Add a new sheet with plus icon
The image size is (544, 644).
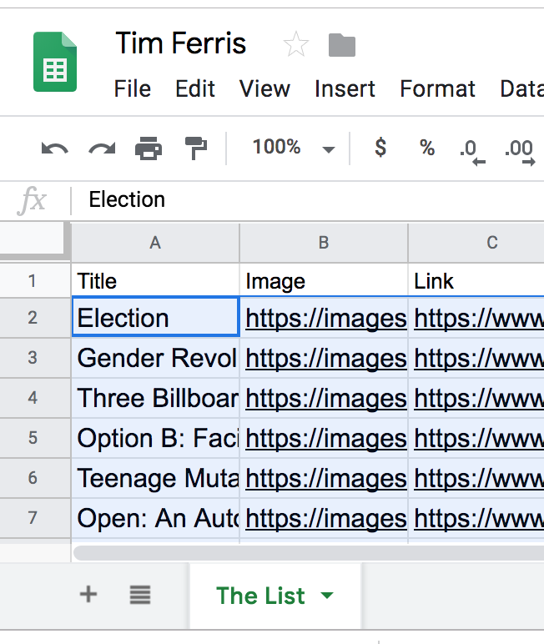pyautogui.click(x=88, y=595)
